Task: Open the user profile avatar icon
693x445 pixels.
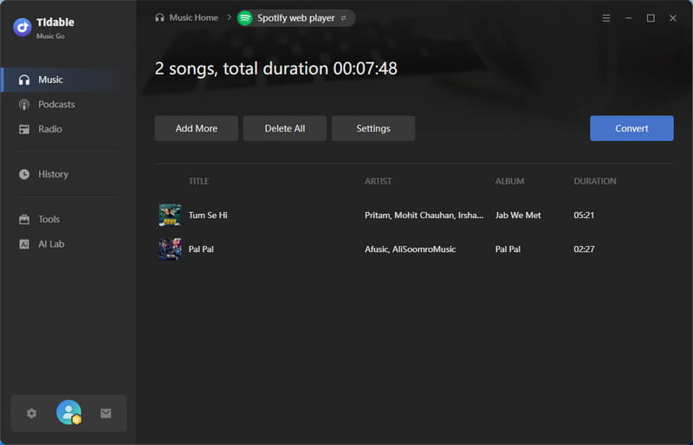Action: (69, 412)
